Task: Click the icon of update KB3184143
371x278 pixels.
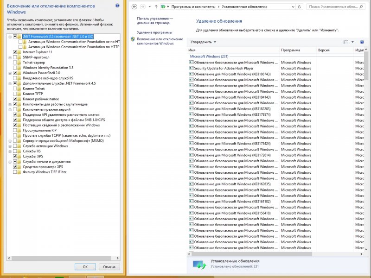Action: [x=191, y=97]
